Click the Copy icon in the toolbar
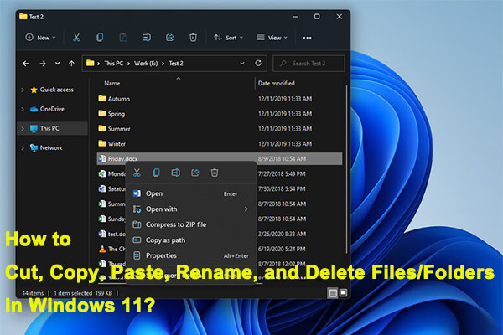 pos(100,38)
